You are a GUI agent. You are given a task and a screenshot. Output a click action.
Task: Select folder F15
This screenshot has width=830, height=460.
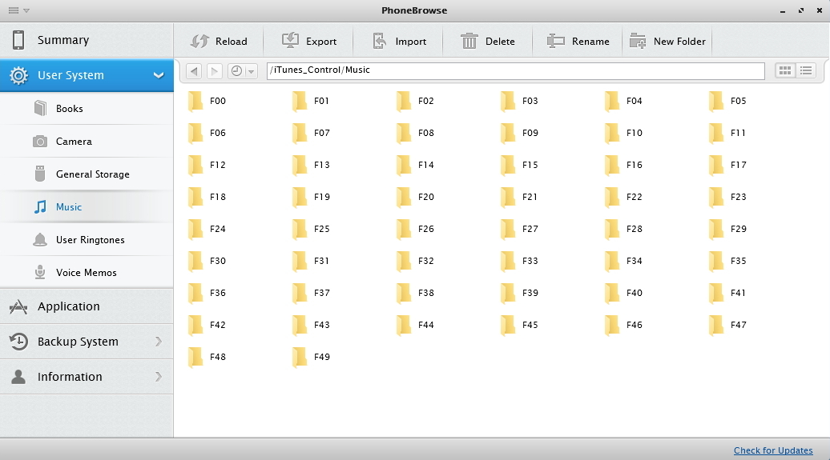[519, 165]
